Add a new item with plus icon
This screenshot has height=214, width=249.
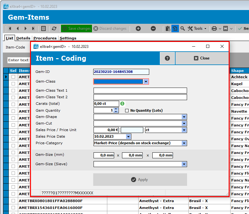click(x=138, y=28)
